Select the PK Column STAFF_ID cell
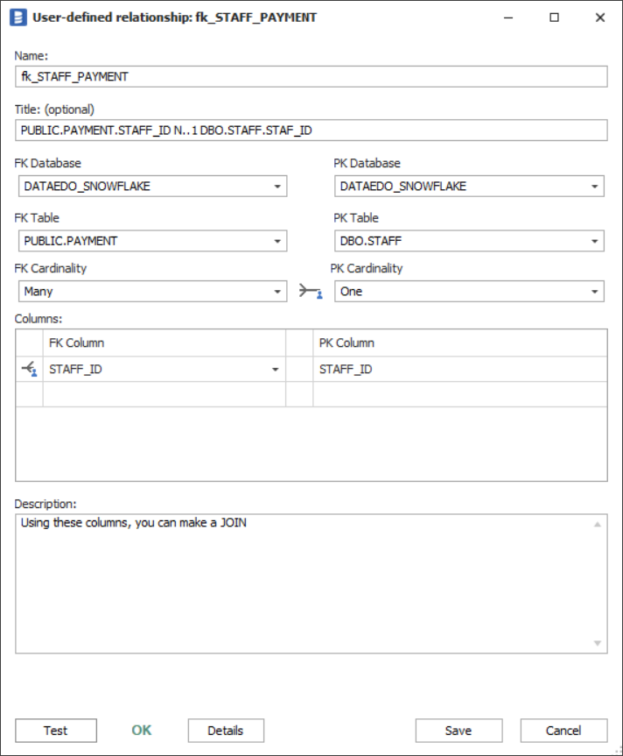 [x=459, y=370]
